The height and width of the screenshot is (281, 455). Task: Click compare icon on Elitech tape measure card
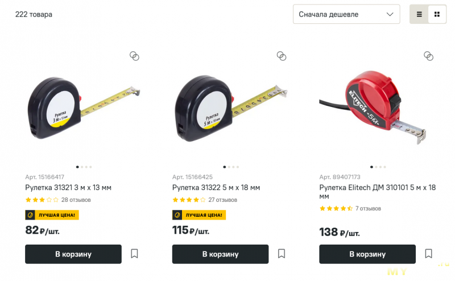click(x=429, y=56)
